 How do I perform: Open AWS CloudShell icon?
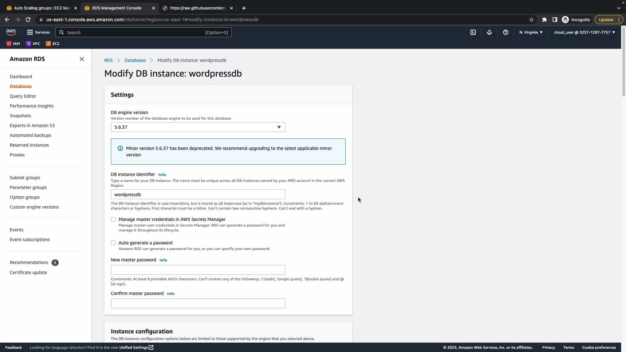(473, 32)
